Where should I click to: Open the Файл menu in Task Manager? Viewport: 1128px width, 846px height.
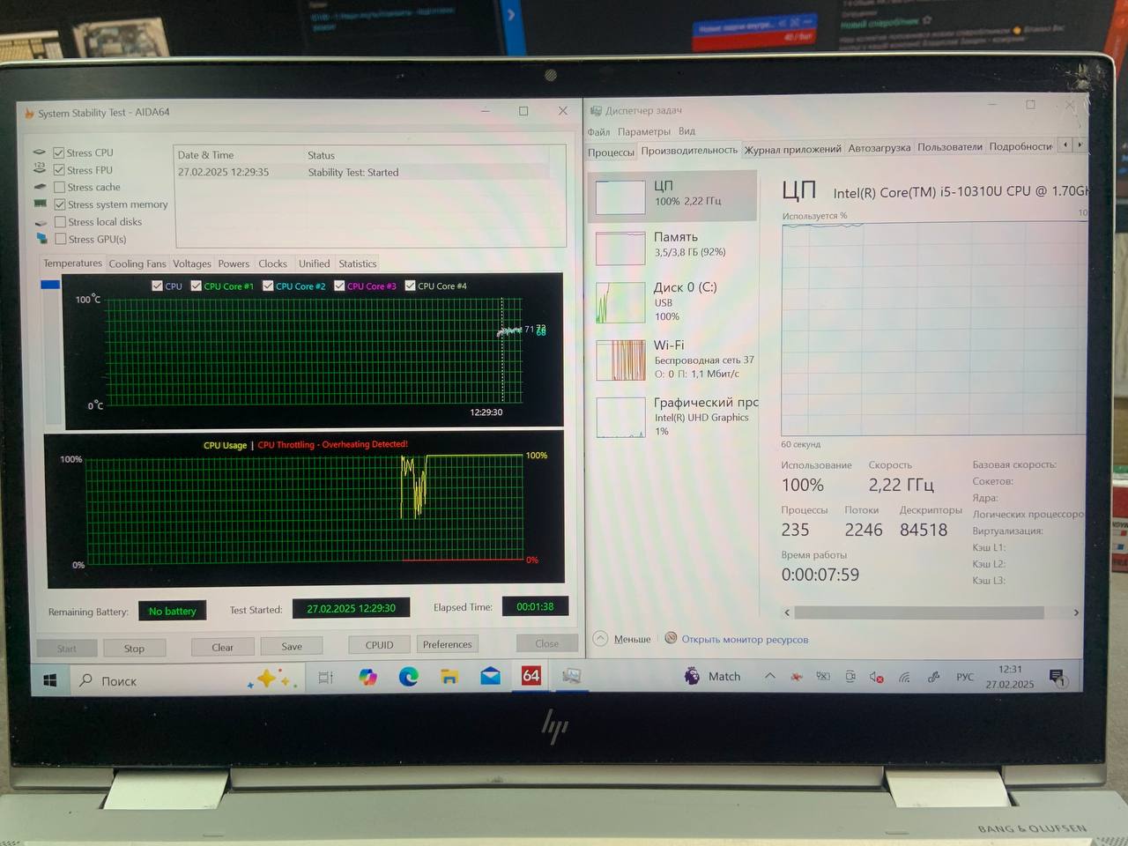click(x=598, y=132)
